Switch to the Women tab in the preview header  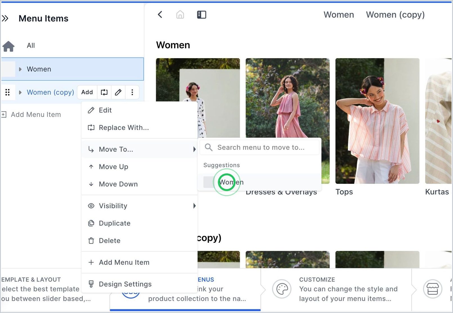point(339,15)
